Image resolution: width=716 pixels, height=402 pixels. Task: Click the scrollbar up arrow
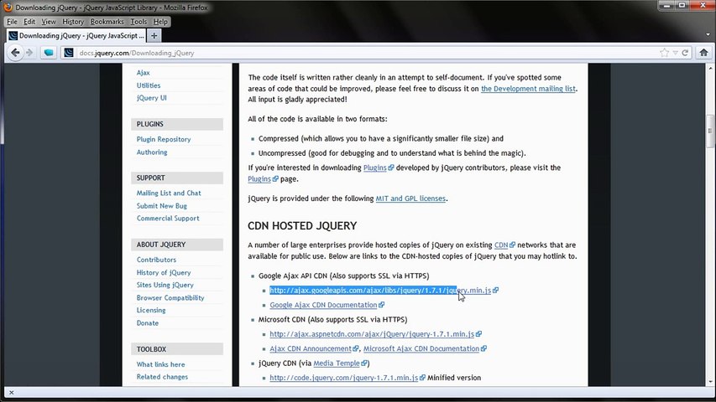[x=710, y=68]
